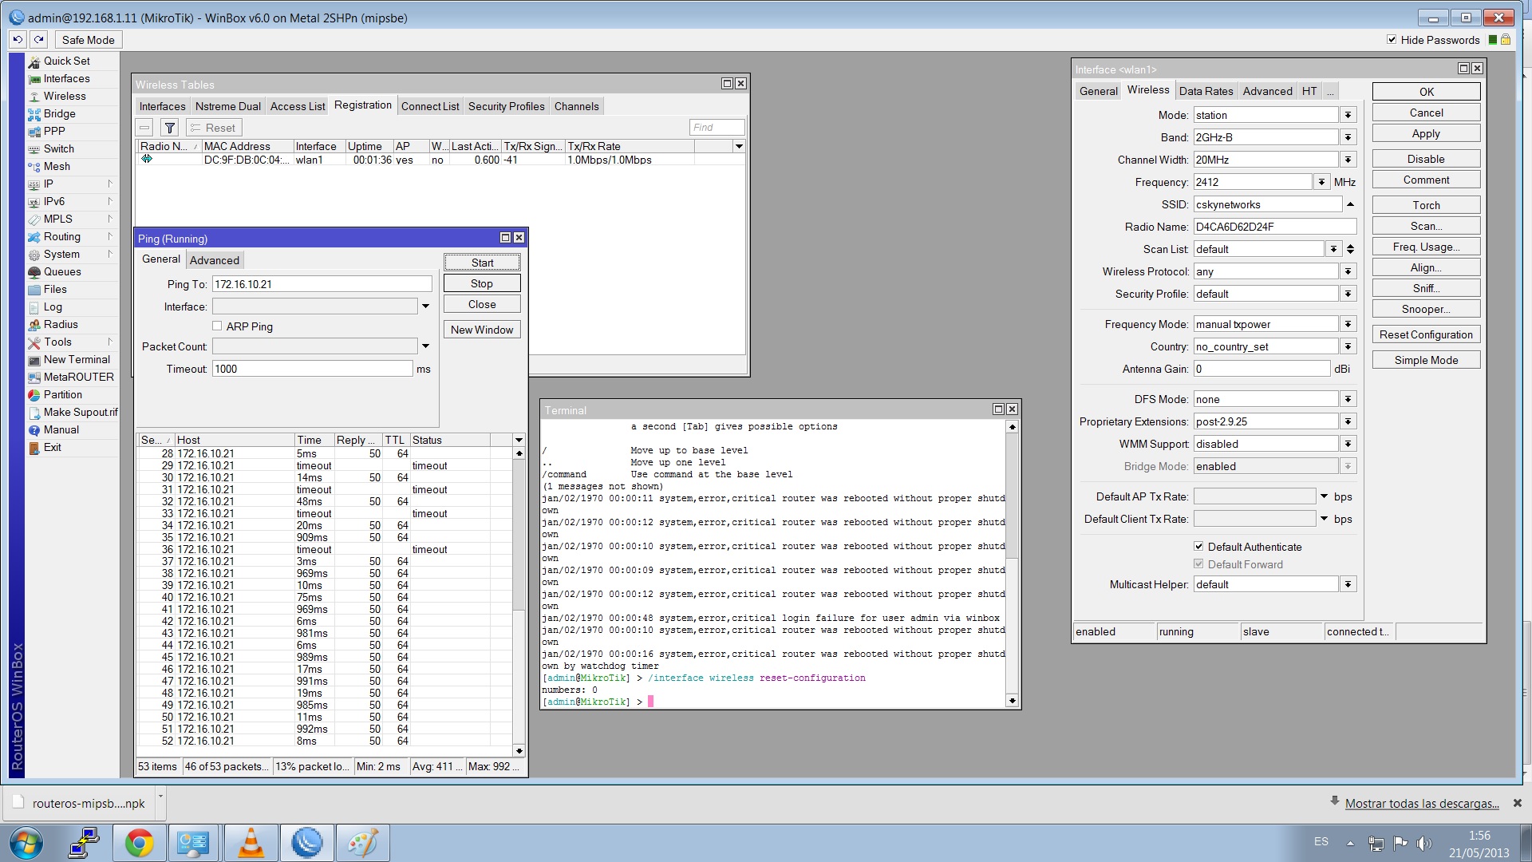This screenshot has width=1532, height=862.
Task: Click the redo arrow icon in toolbar
Action: click(x=38, y=39)
